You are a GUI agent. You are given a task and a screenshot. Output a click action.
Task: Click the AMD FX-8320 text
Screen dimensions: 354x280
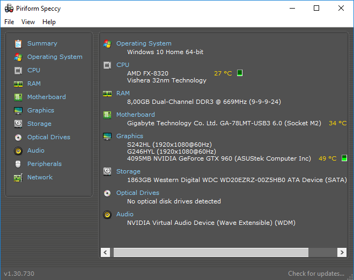pos(147,73)
